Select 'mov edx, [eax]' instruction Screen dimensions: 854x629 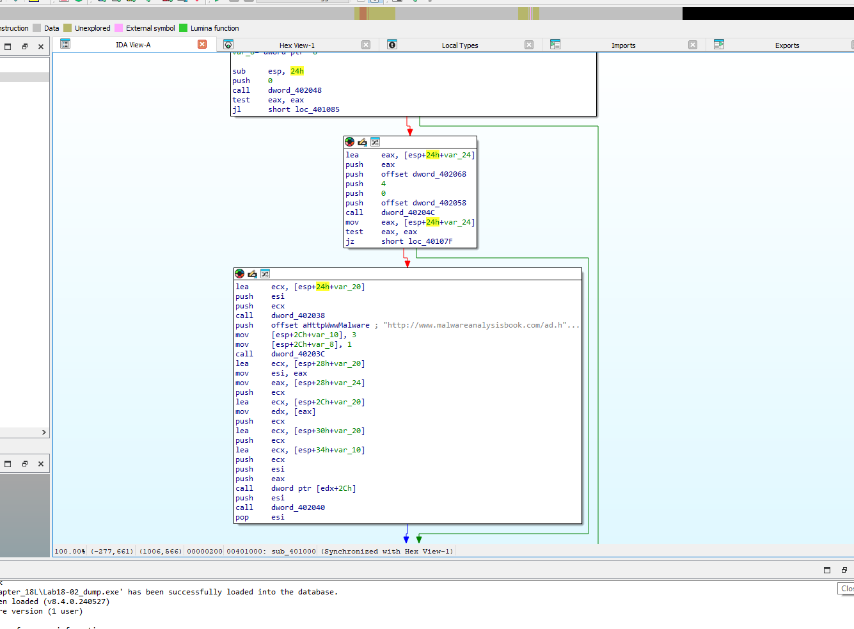pyautogui.click(x=276, y=411)
